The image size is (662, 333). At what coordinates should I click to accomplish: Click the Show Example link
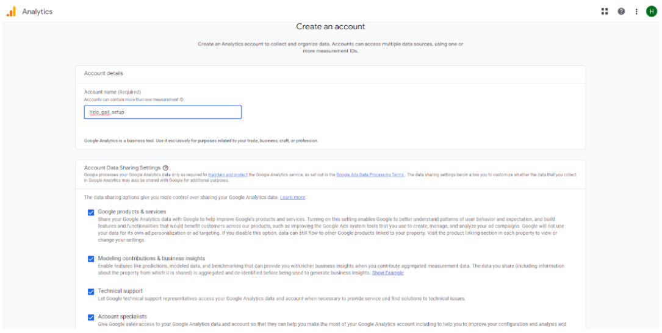(387, 273)
